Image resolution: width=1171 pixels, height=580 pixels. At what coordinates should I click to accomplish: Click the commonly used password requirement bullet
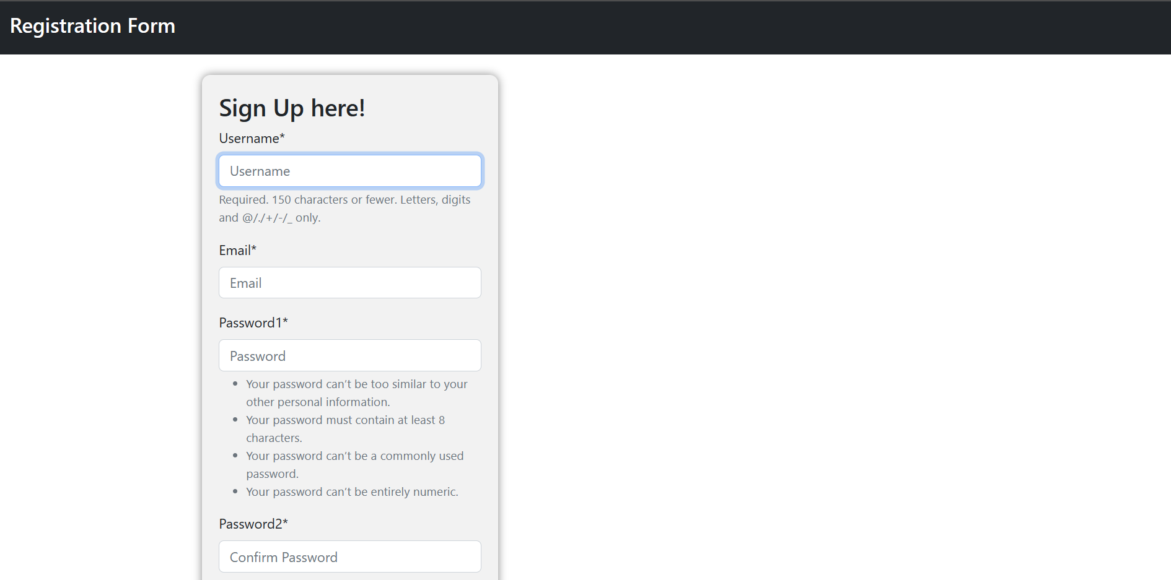pos(354,464)
